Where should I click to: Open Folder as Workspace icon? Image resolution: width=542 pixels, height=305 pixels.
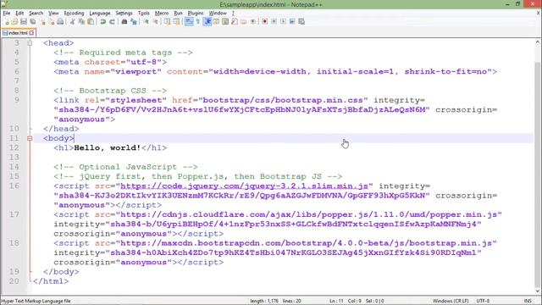(x=244, y=21)
